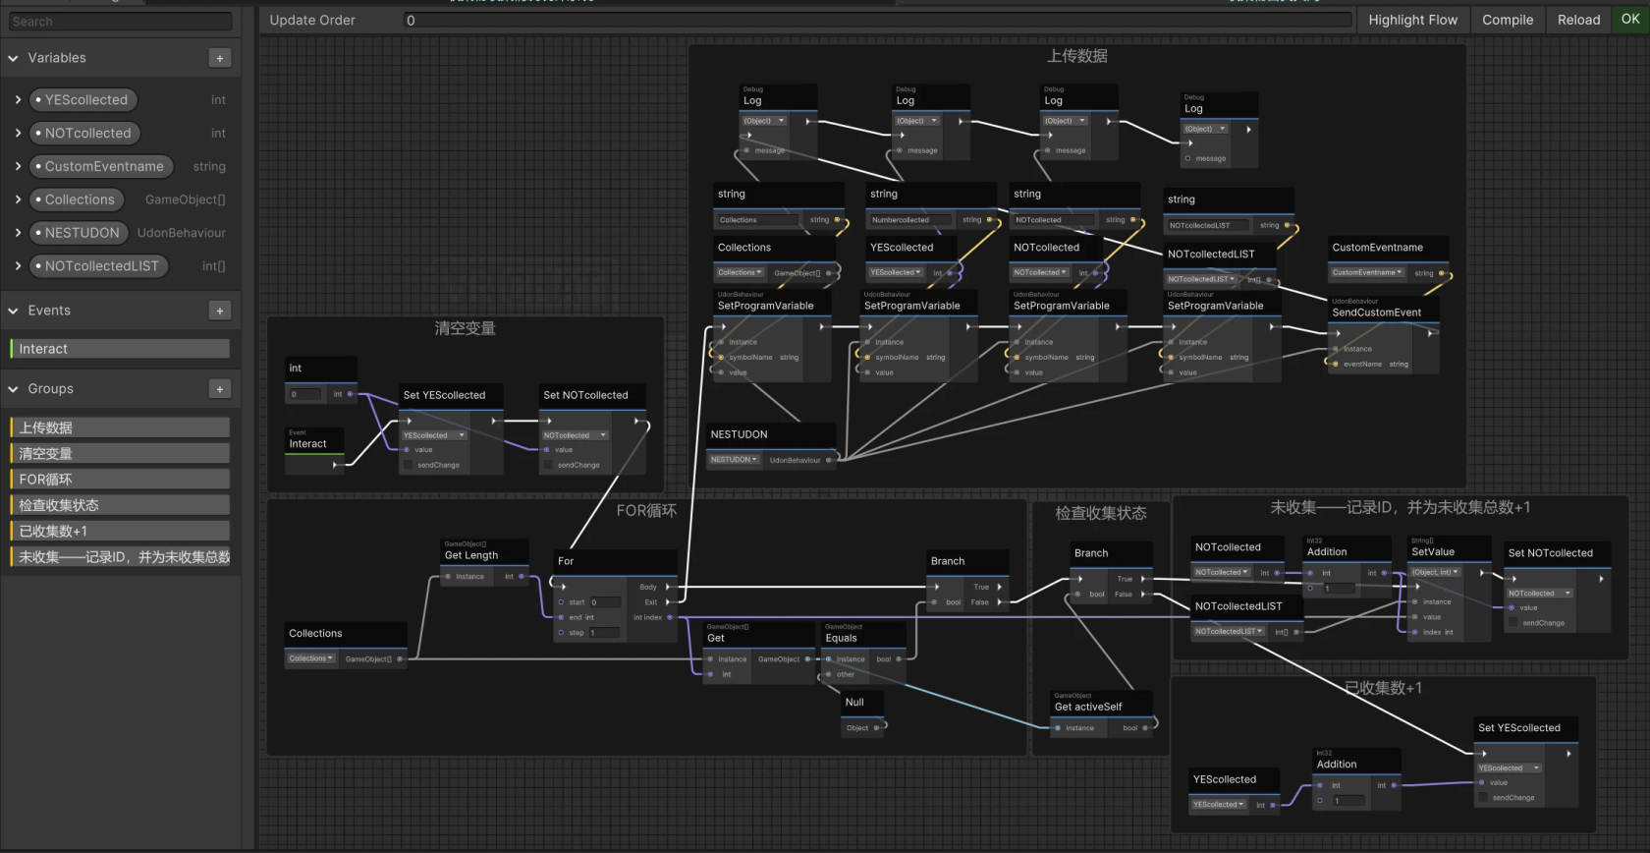The width and height of the screenshot is (1650, 853).
Task: Expand the CustomEventname variable row
Action: pyautogui.click(x=18, y=166)
